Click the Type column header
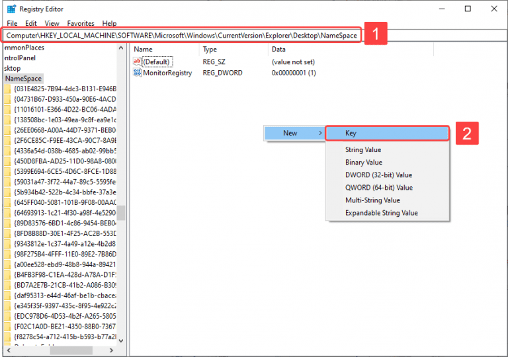This screenshot has width=508, height=357. pyautogui.click(x=210, y=50)
